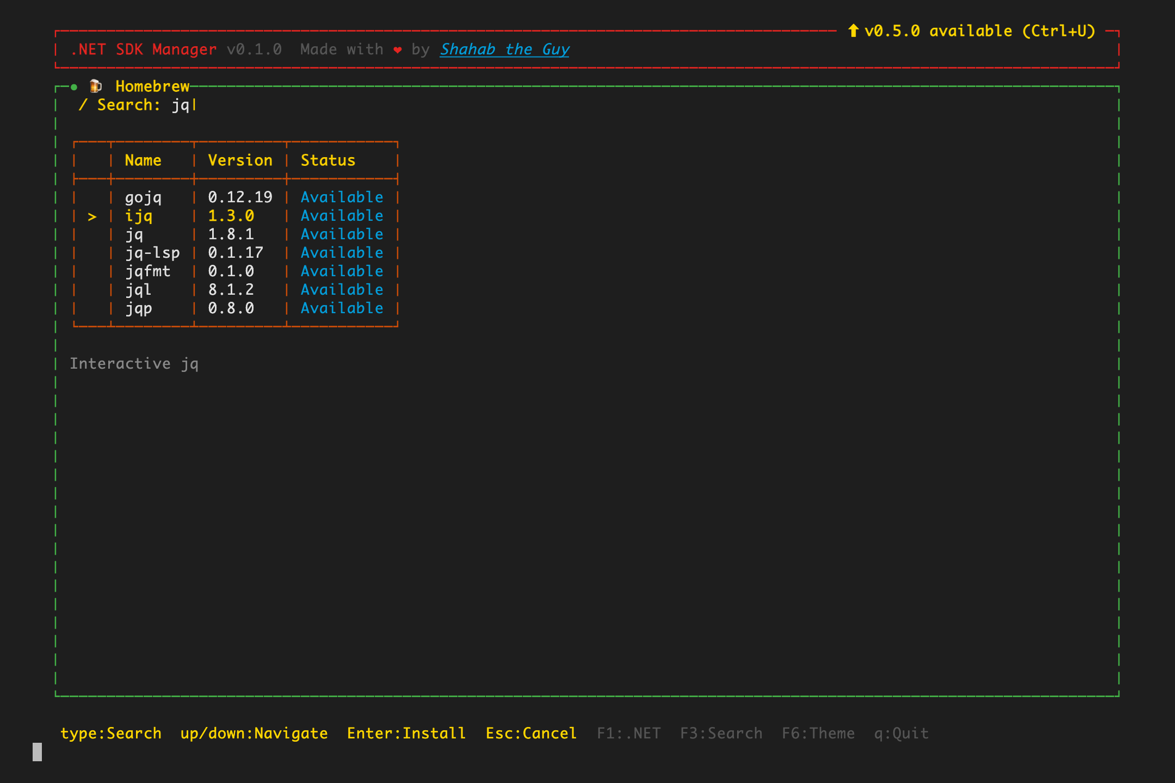Click the F1:.NET shortcut
Screen dimensions: 1175x783
tap(629, 734)
